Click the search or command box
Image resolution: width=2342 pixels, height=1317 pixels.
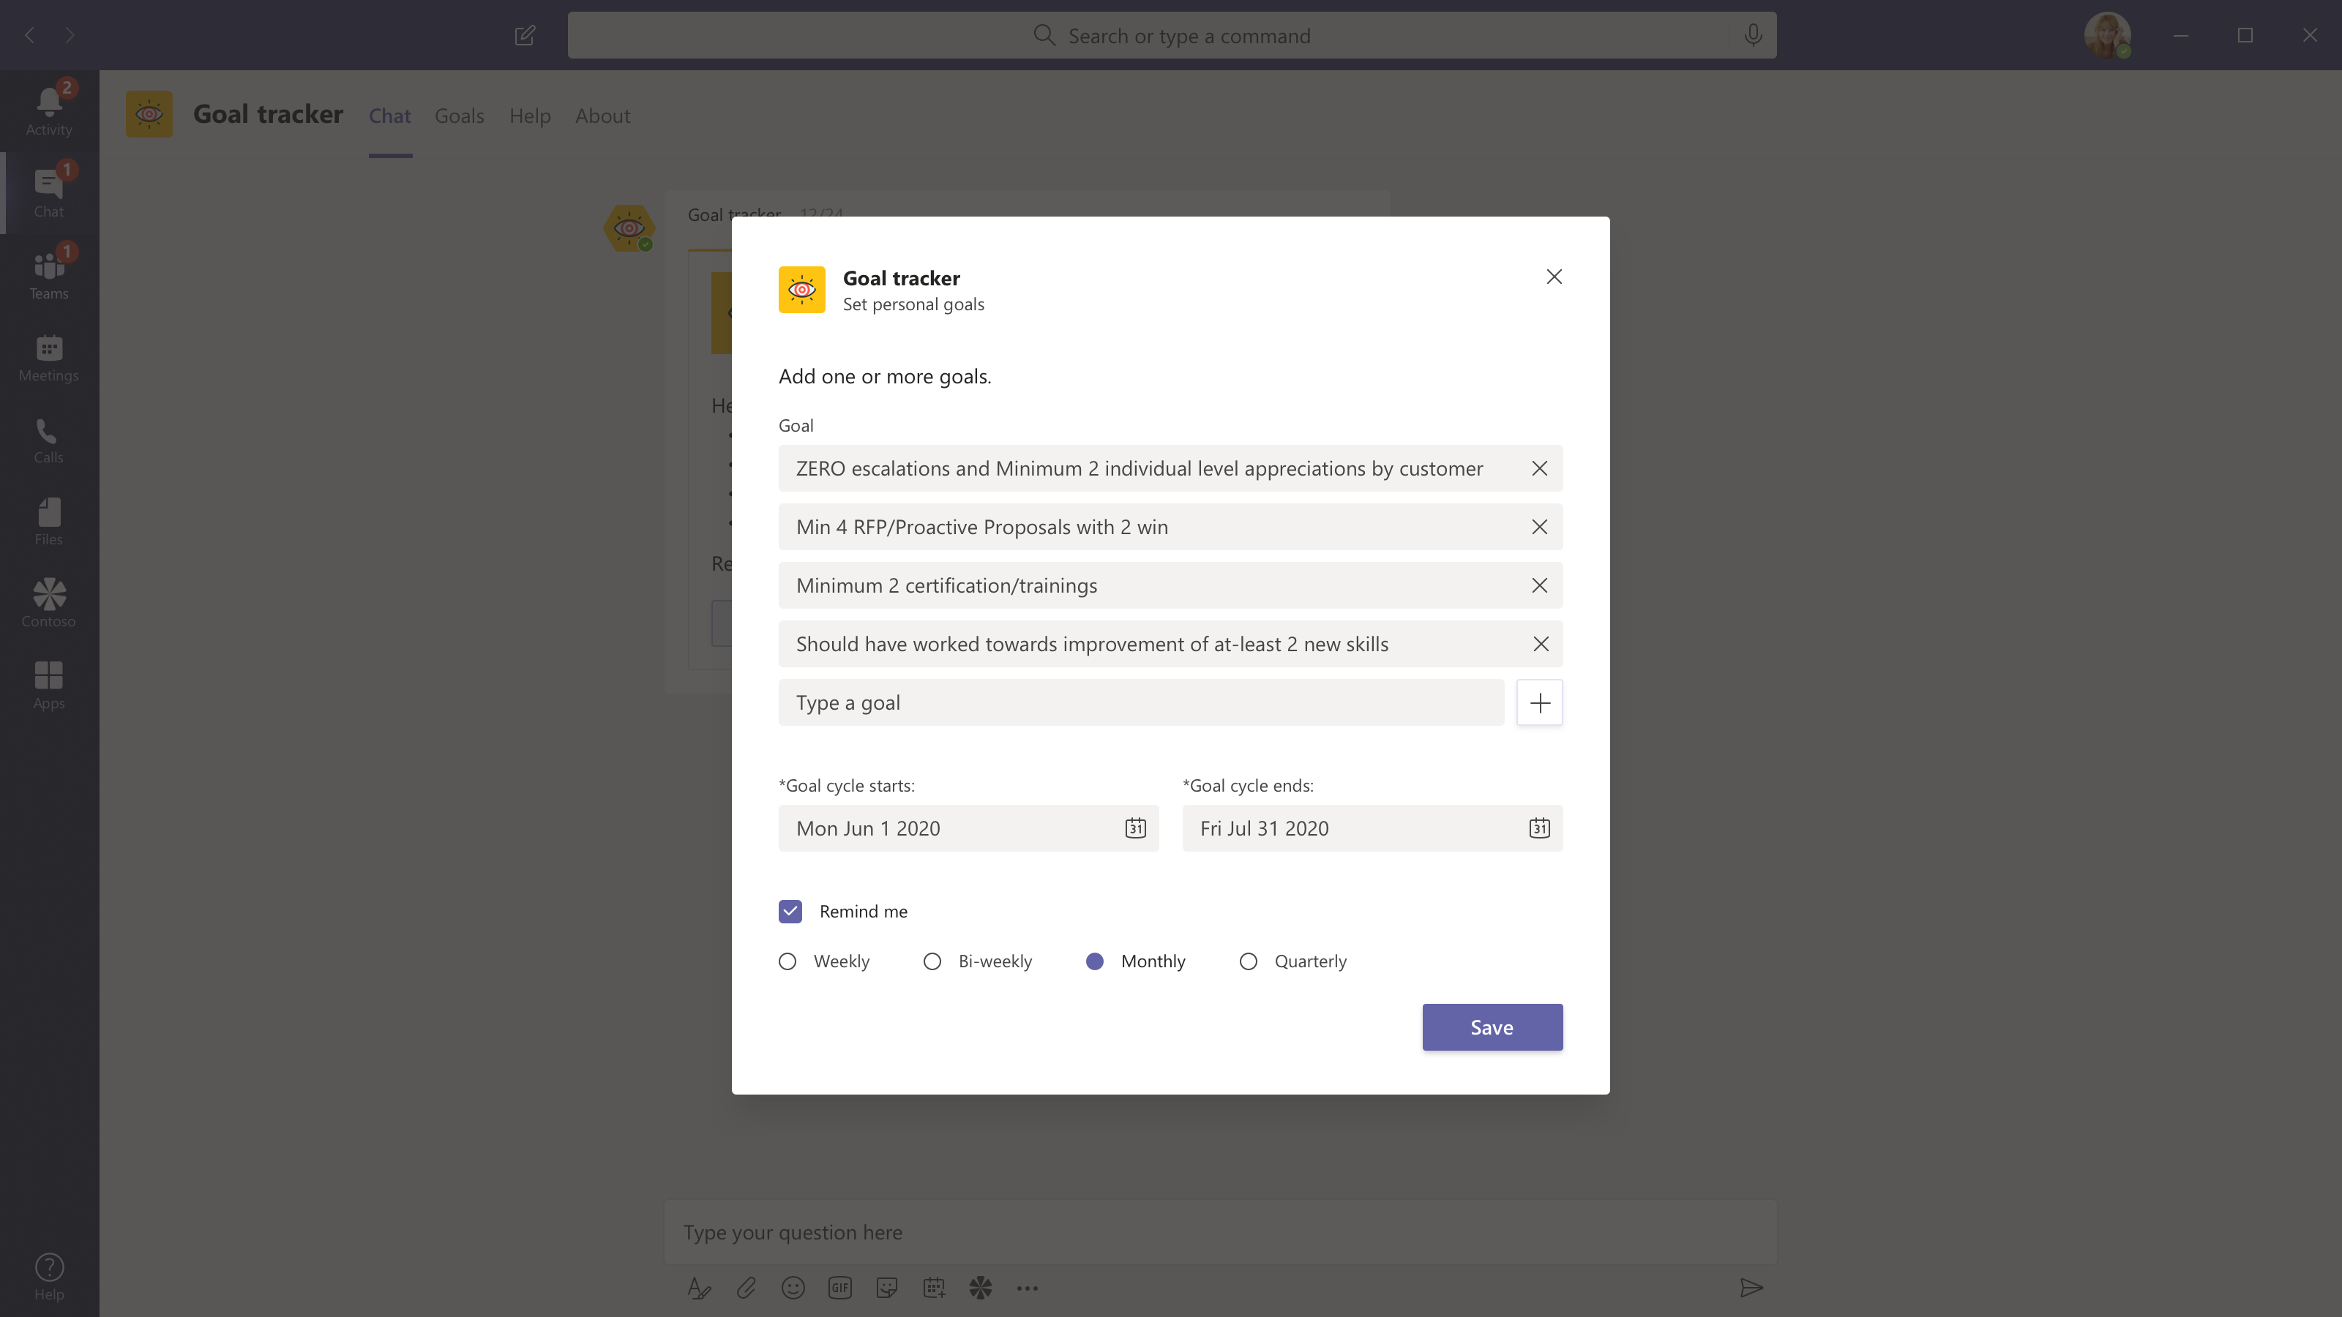[x=1171, y=35]
